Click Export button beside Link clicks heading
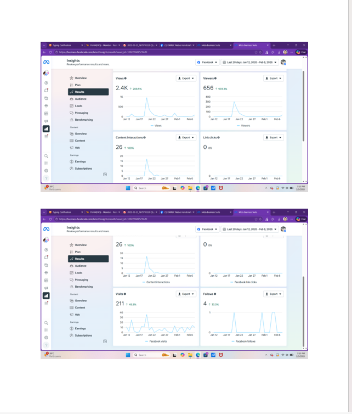This screenshot has width=352, height=414. tap(274, 138)
